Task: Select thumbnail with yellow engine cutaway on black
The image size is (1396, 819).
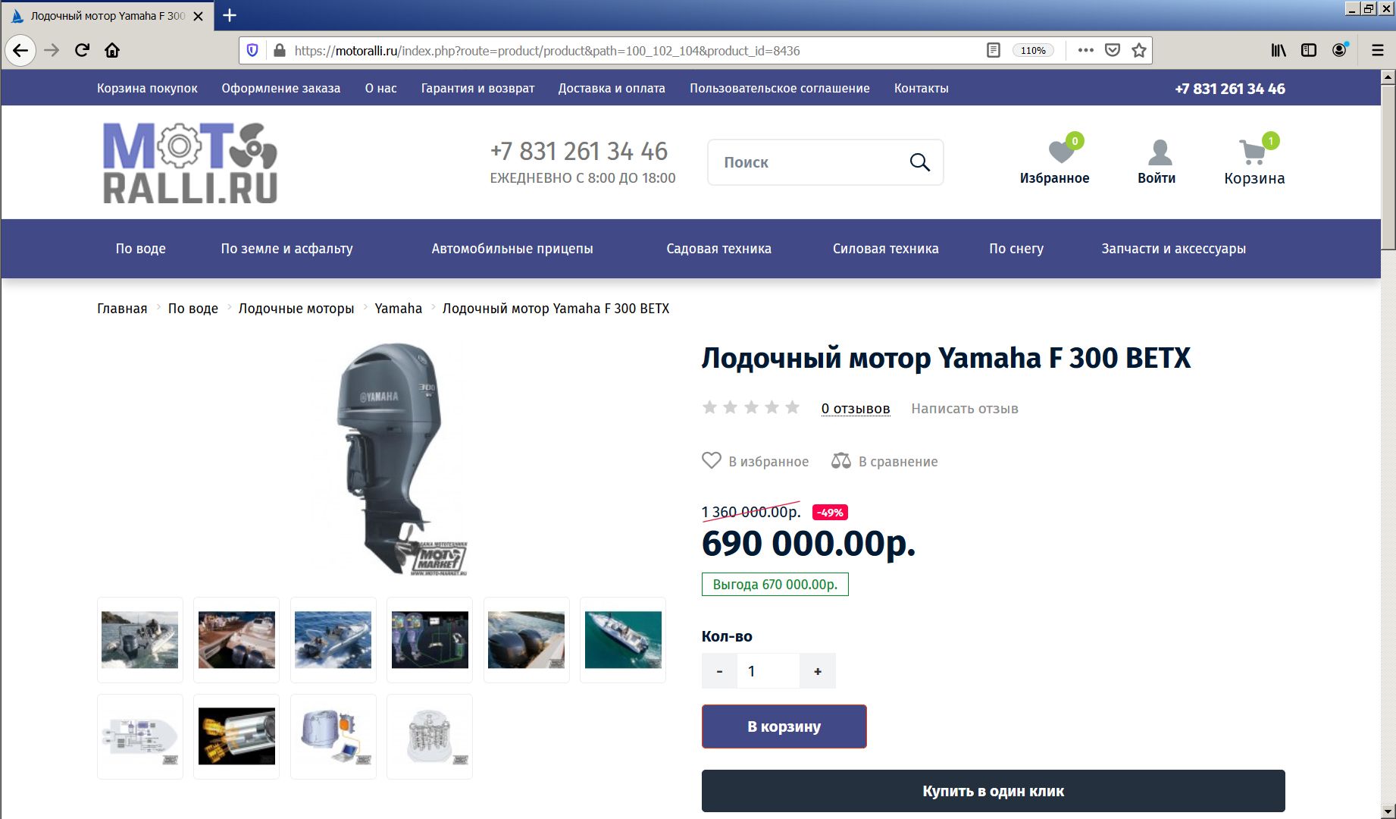Action: (x=236, y=736)
